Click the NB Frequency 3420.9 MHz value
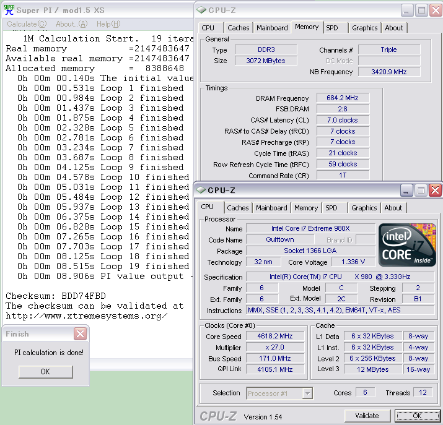This screenshot has width=443, height=425. (389, 72)
